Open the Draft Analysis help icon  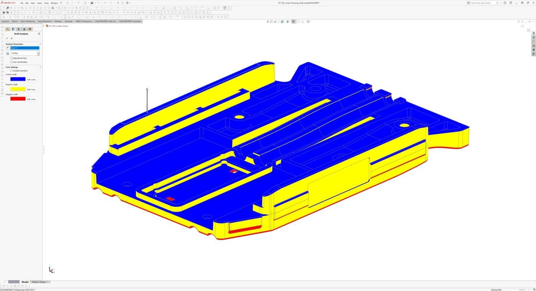[x=39, y=34]
